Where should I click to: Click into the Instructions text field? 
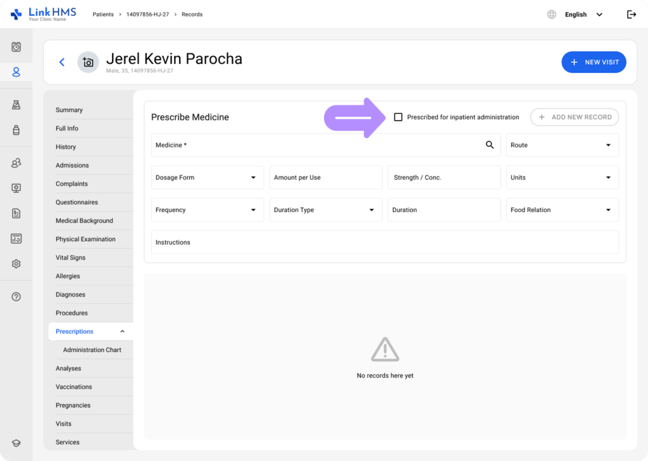tap(385, 243)
